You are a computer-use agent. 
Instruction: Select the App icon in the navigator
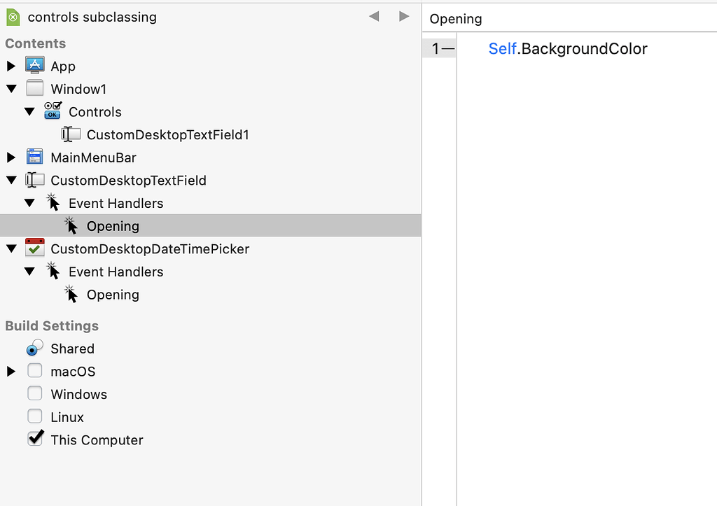(x=35, y=65)
